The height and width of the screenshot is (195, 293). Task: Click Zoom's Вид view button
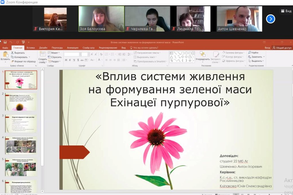(x=286, y=11)
